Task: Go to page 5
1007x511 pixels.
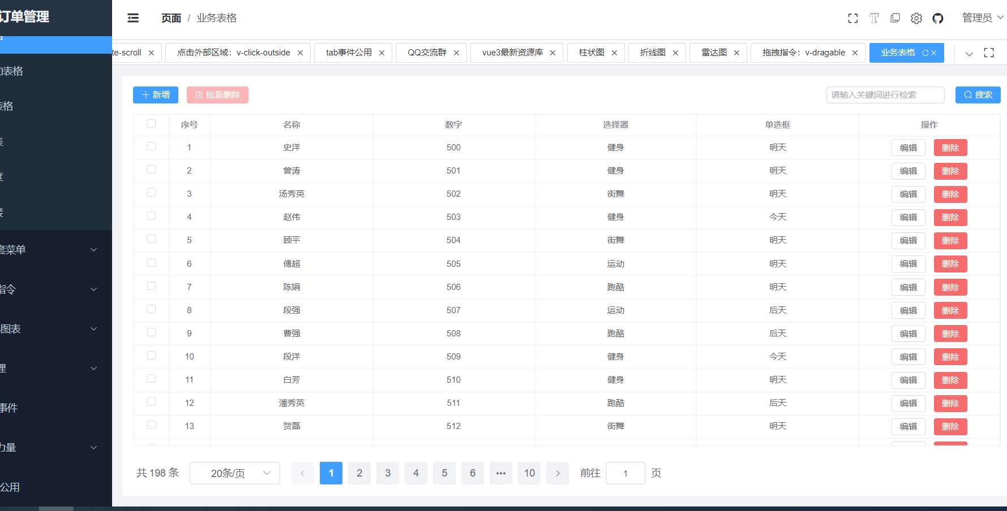Action: click(x=444, y=473)
